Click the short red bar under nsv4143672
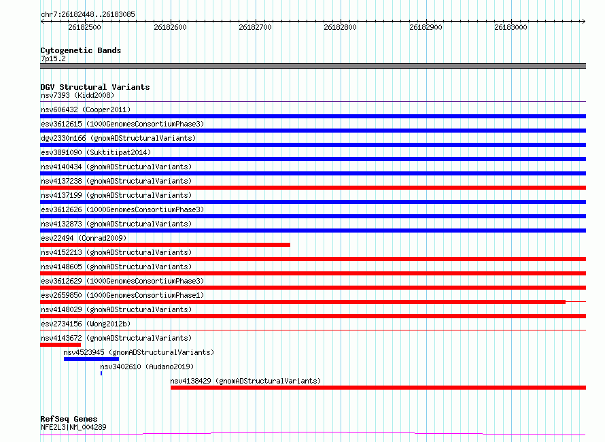The image size is (605, 442). (x=60, y=345)
